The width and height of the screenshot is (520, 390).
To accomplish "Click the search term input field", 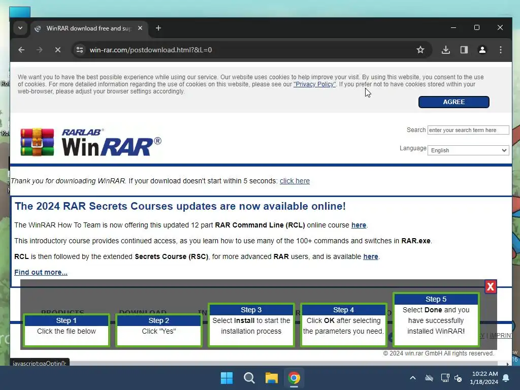I will 468,130.
